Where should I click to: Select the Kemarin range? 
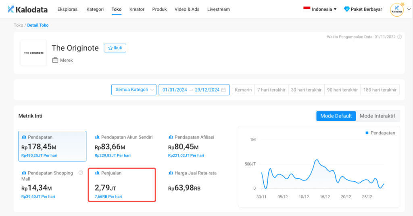(243, 90)
